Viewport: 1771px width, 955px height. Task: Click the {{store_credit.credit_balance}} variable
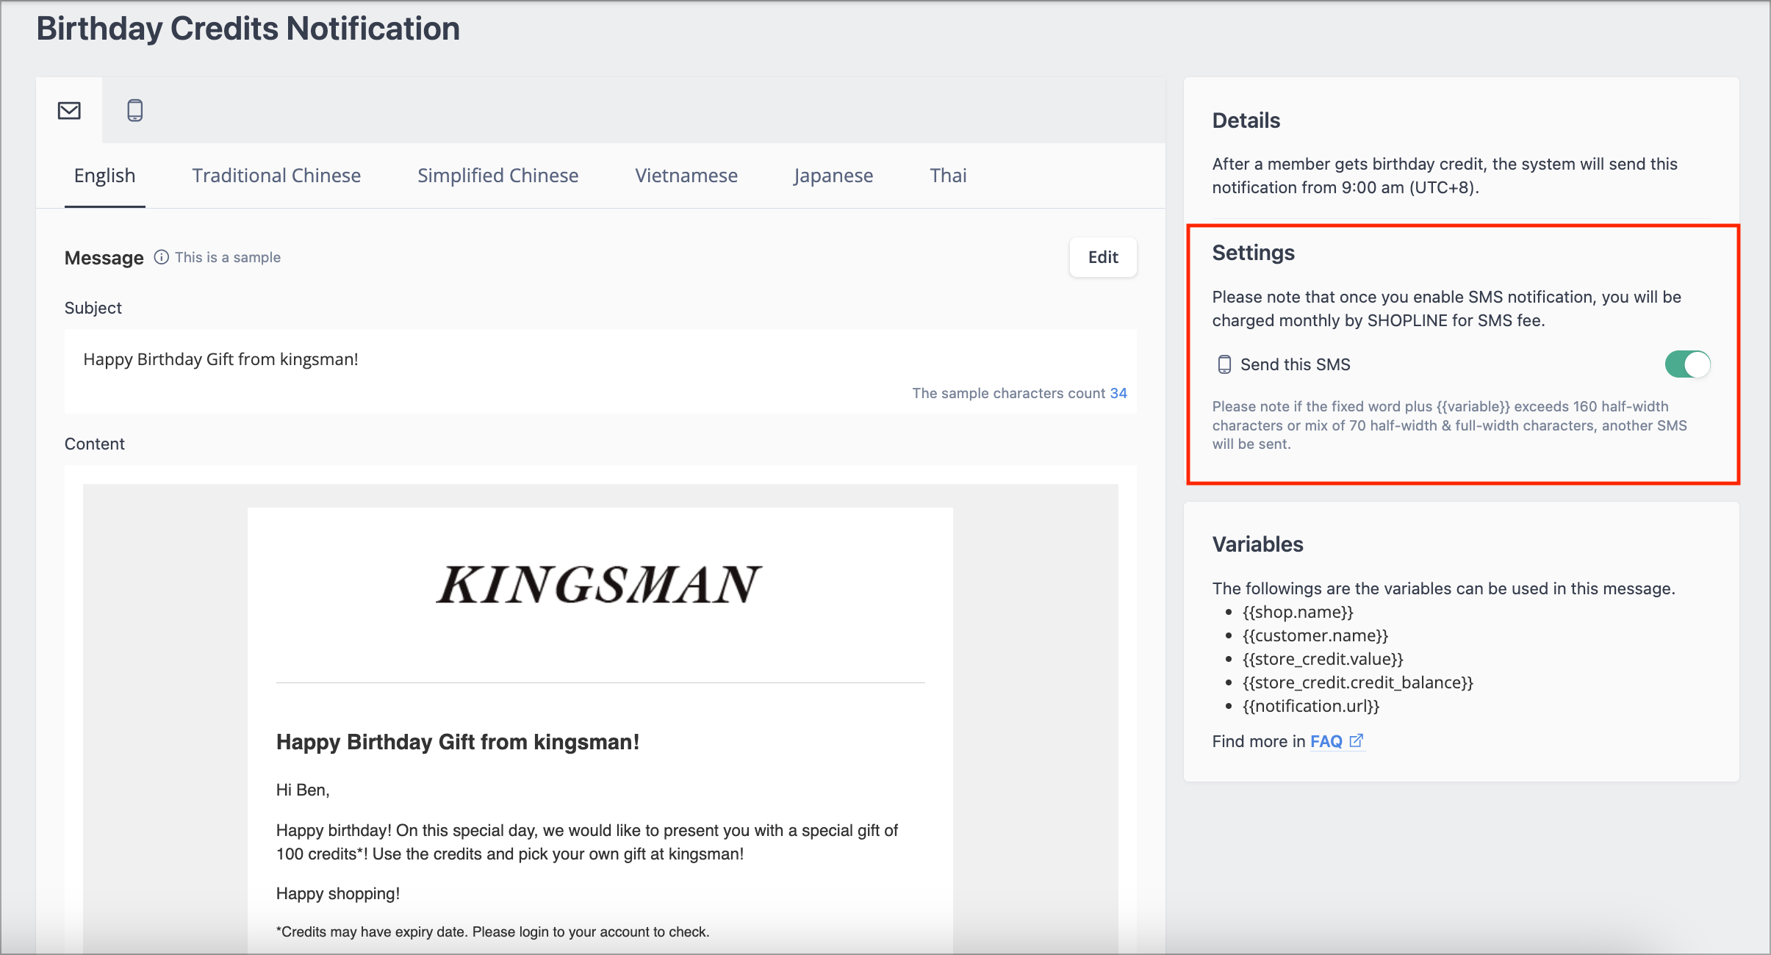click(x=1358, y=682)
